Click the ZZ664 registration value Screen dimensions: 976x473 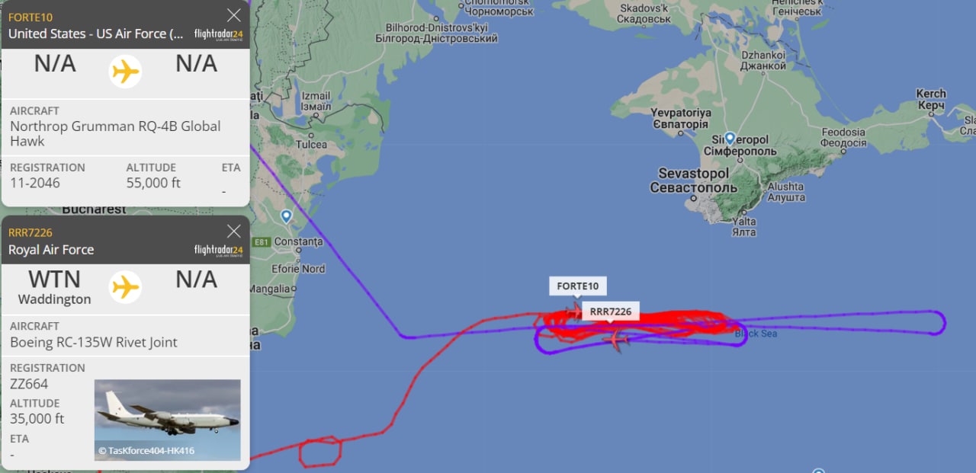coord(27,384)
